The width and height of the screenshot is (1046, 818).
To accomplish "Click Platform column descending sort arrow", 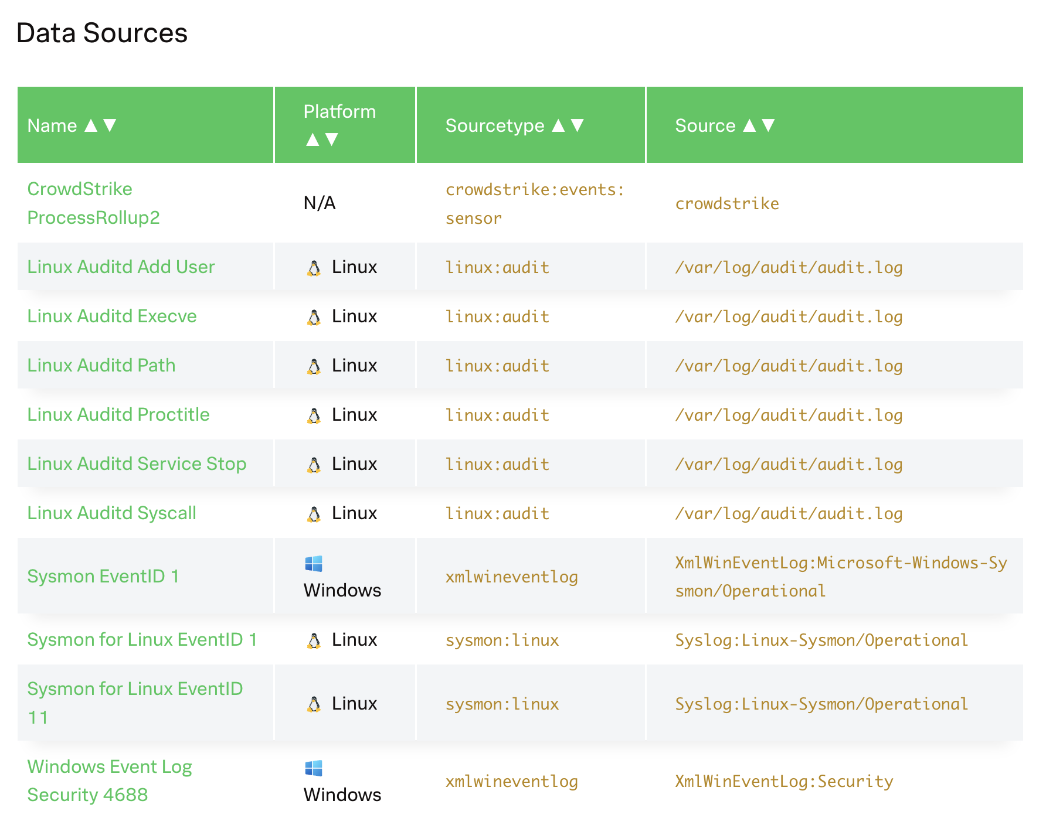I will tap(332, 139).
